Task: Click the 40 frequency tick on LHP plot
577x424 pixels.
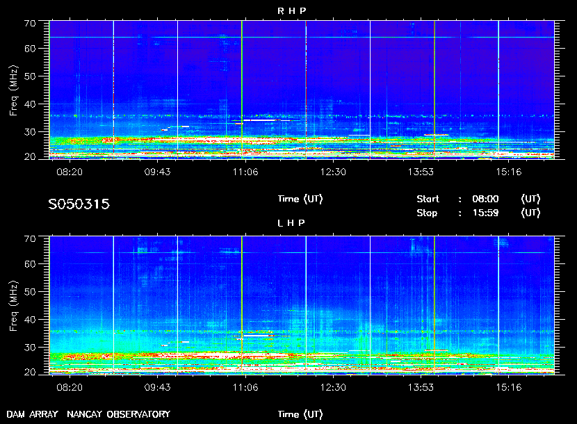Action: 30,320
